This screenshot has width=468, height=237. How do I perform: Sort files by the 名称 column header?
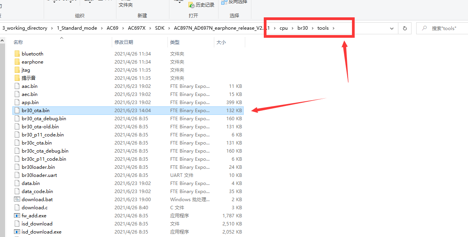pyautogui.click(x=18, y=42)
